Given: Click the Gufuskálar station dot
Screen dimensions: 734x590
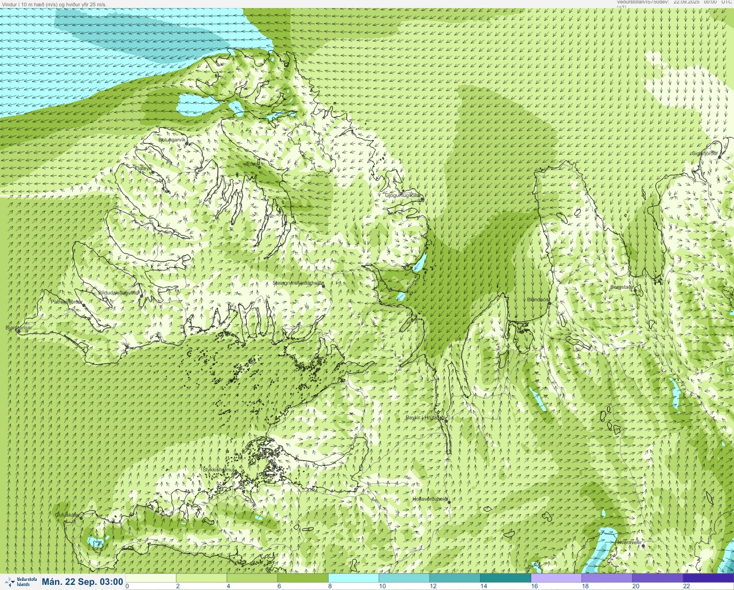Looking at the screenshot, I should point(81,518).
